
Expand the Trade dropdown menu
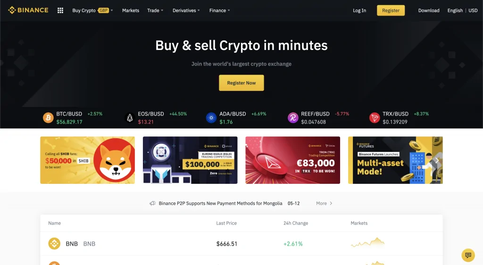click(155, 10)
